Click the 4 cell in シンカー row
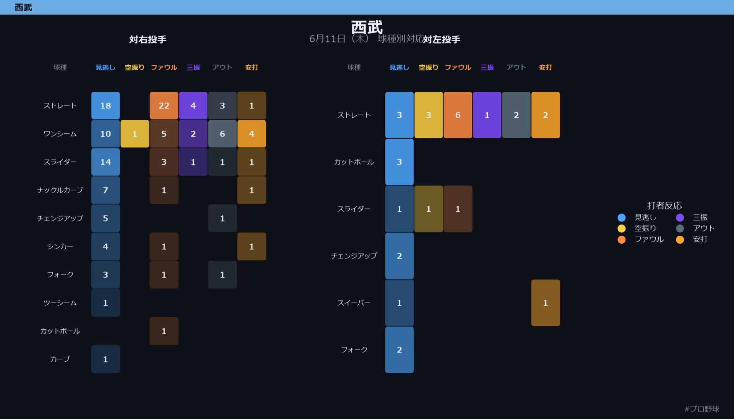 coord(106,246)
